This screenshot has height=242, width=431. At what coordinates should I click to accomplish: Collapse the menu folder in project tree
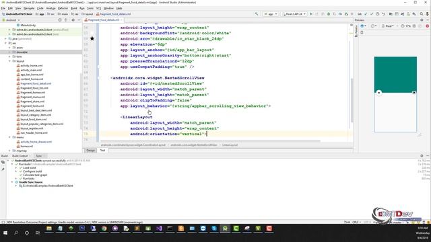pos(9,137)
